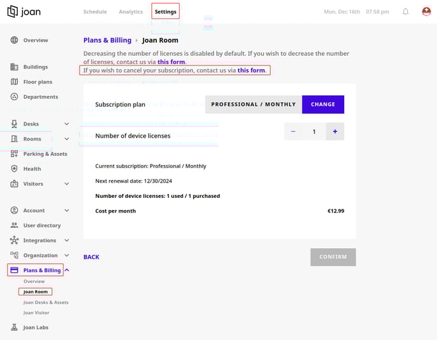Open Joan Visitor billing page

(x=36, y=313)
